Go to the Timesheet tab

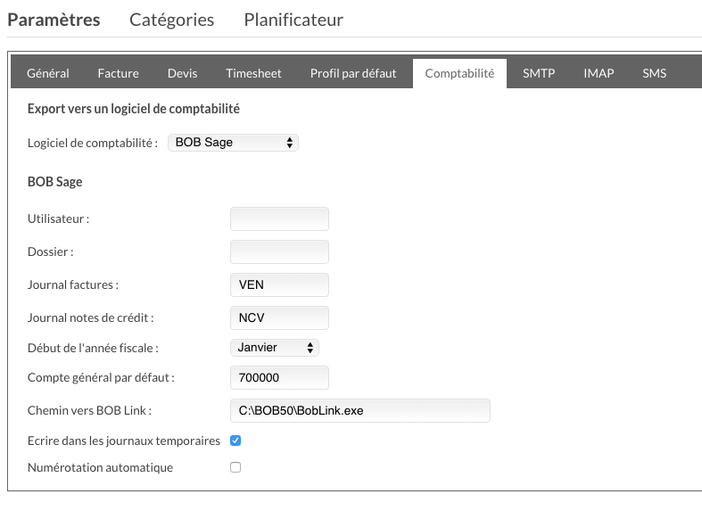[253, 73]
